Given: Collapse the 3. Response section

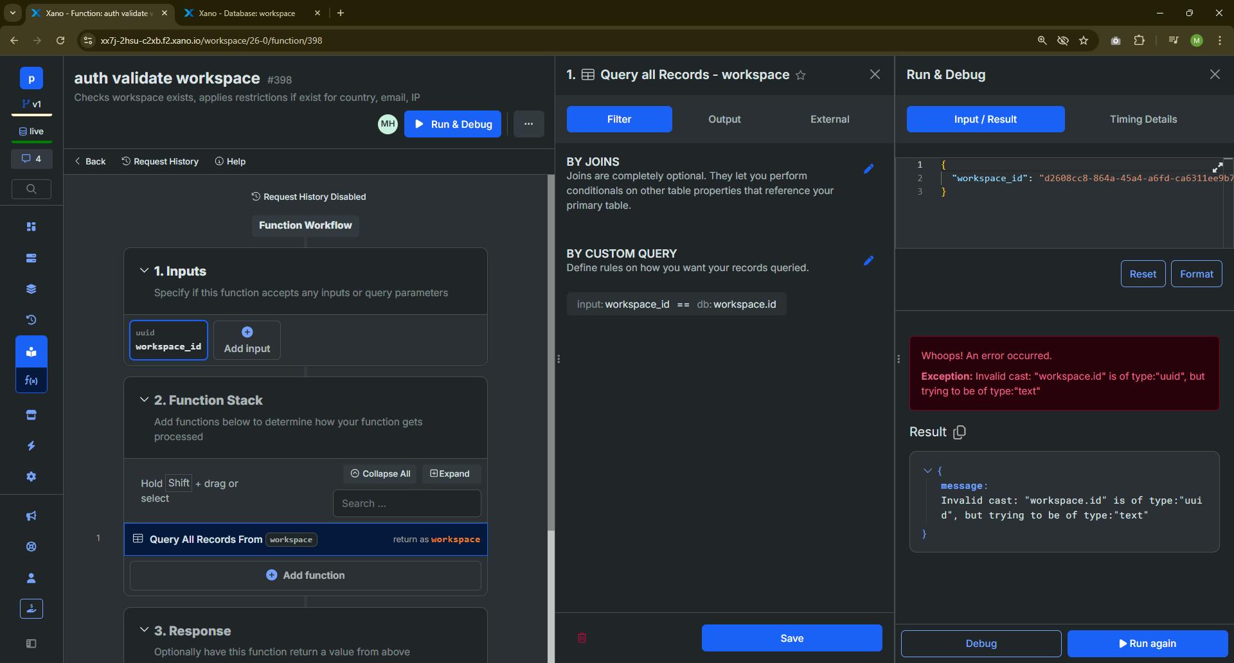Looking at the screenshot, I should coord(144,630).
